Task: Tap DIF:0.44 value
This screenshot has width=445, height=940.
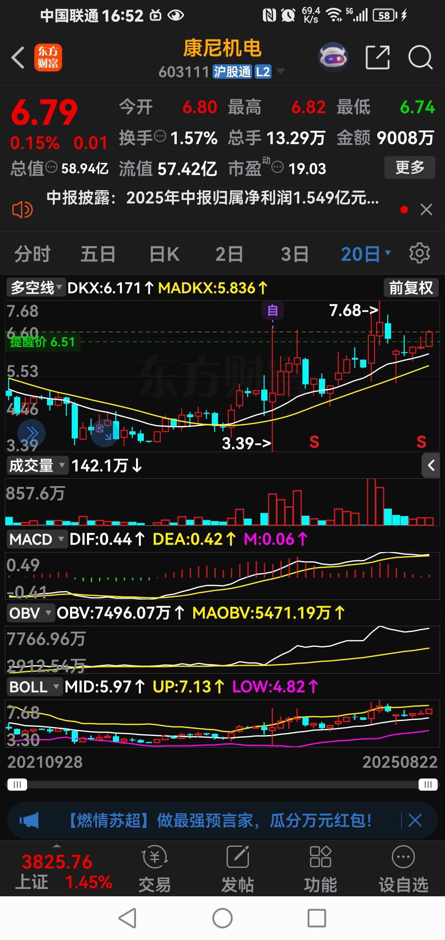Action: (x=107, y=539)
